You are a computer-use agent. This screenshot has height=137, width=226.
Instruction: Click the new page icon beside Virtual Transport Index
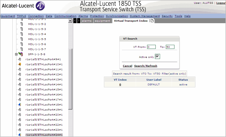coord(152,21)
